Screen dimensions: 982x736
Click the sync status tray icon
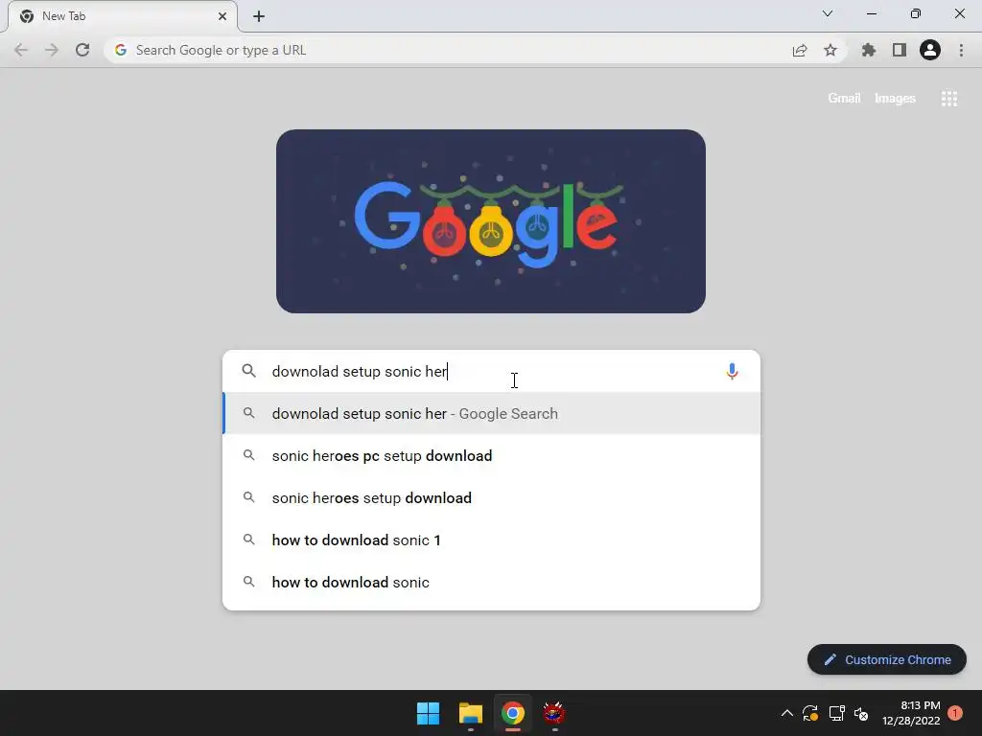click(810, 713)
